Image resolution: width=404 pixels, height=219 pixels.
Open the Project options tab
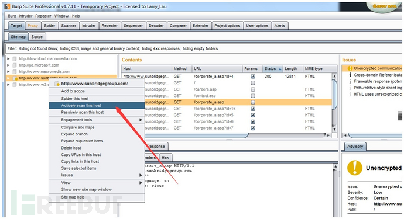click(227, 26)
